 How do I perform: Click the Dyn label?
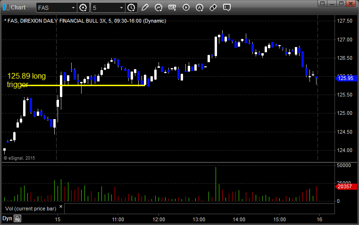(7, 218)
